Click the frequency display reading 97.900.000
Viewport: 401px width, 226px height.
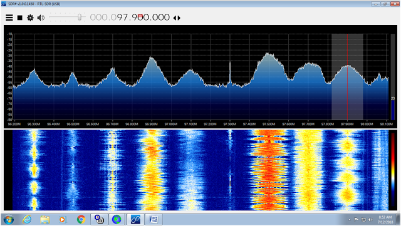[x=130, y=18]
